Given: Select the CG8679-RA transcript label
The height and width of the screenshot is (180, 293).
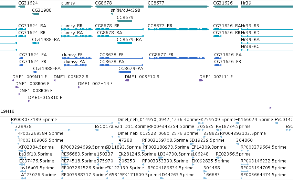Looking at the screenshot, I should click(129, 40).
